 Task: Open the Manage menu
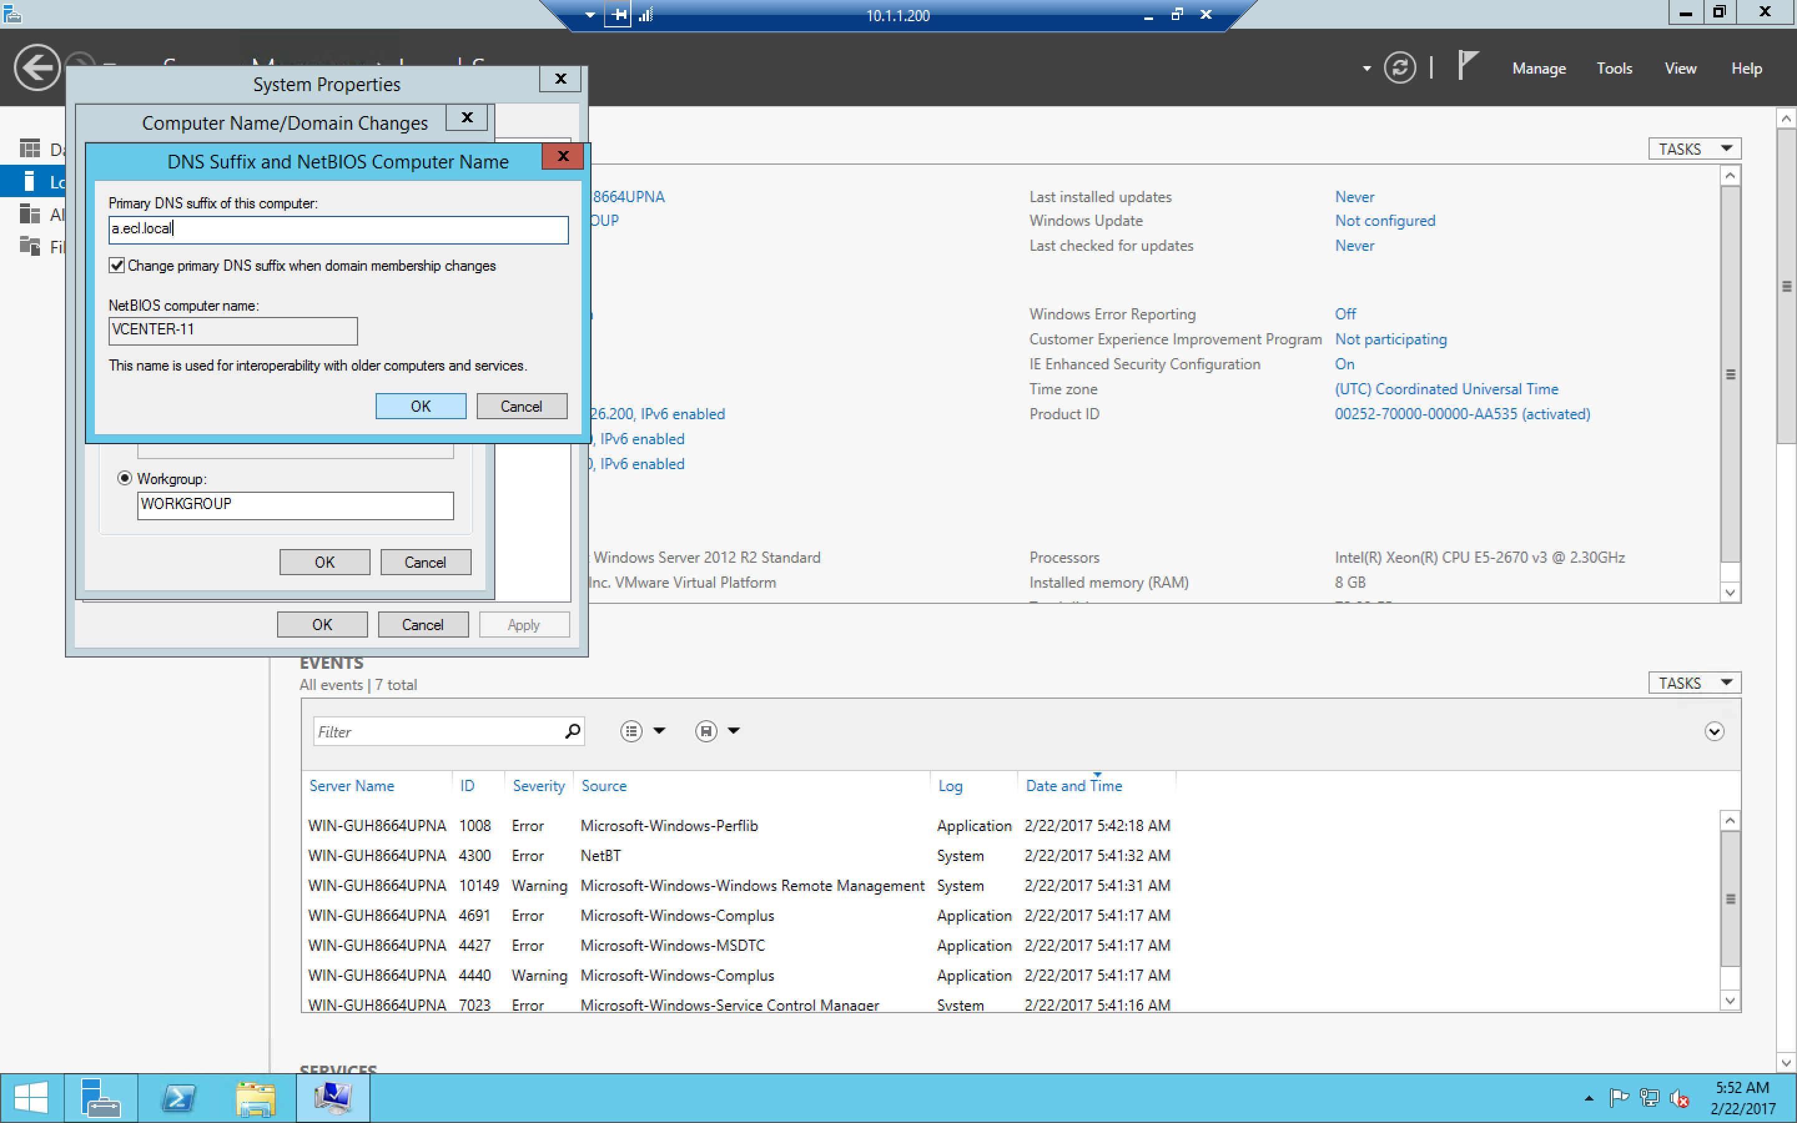click(1539, 69)
